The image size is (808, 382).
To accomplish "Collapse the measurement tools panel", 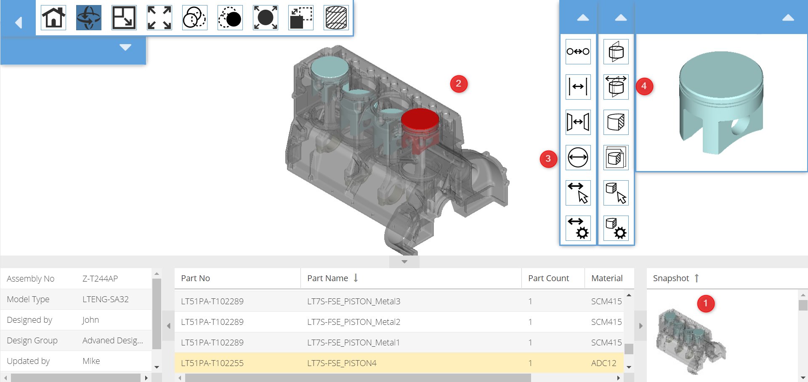I will click(583, 18).
